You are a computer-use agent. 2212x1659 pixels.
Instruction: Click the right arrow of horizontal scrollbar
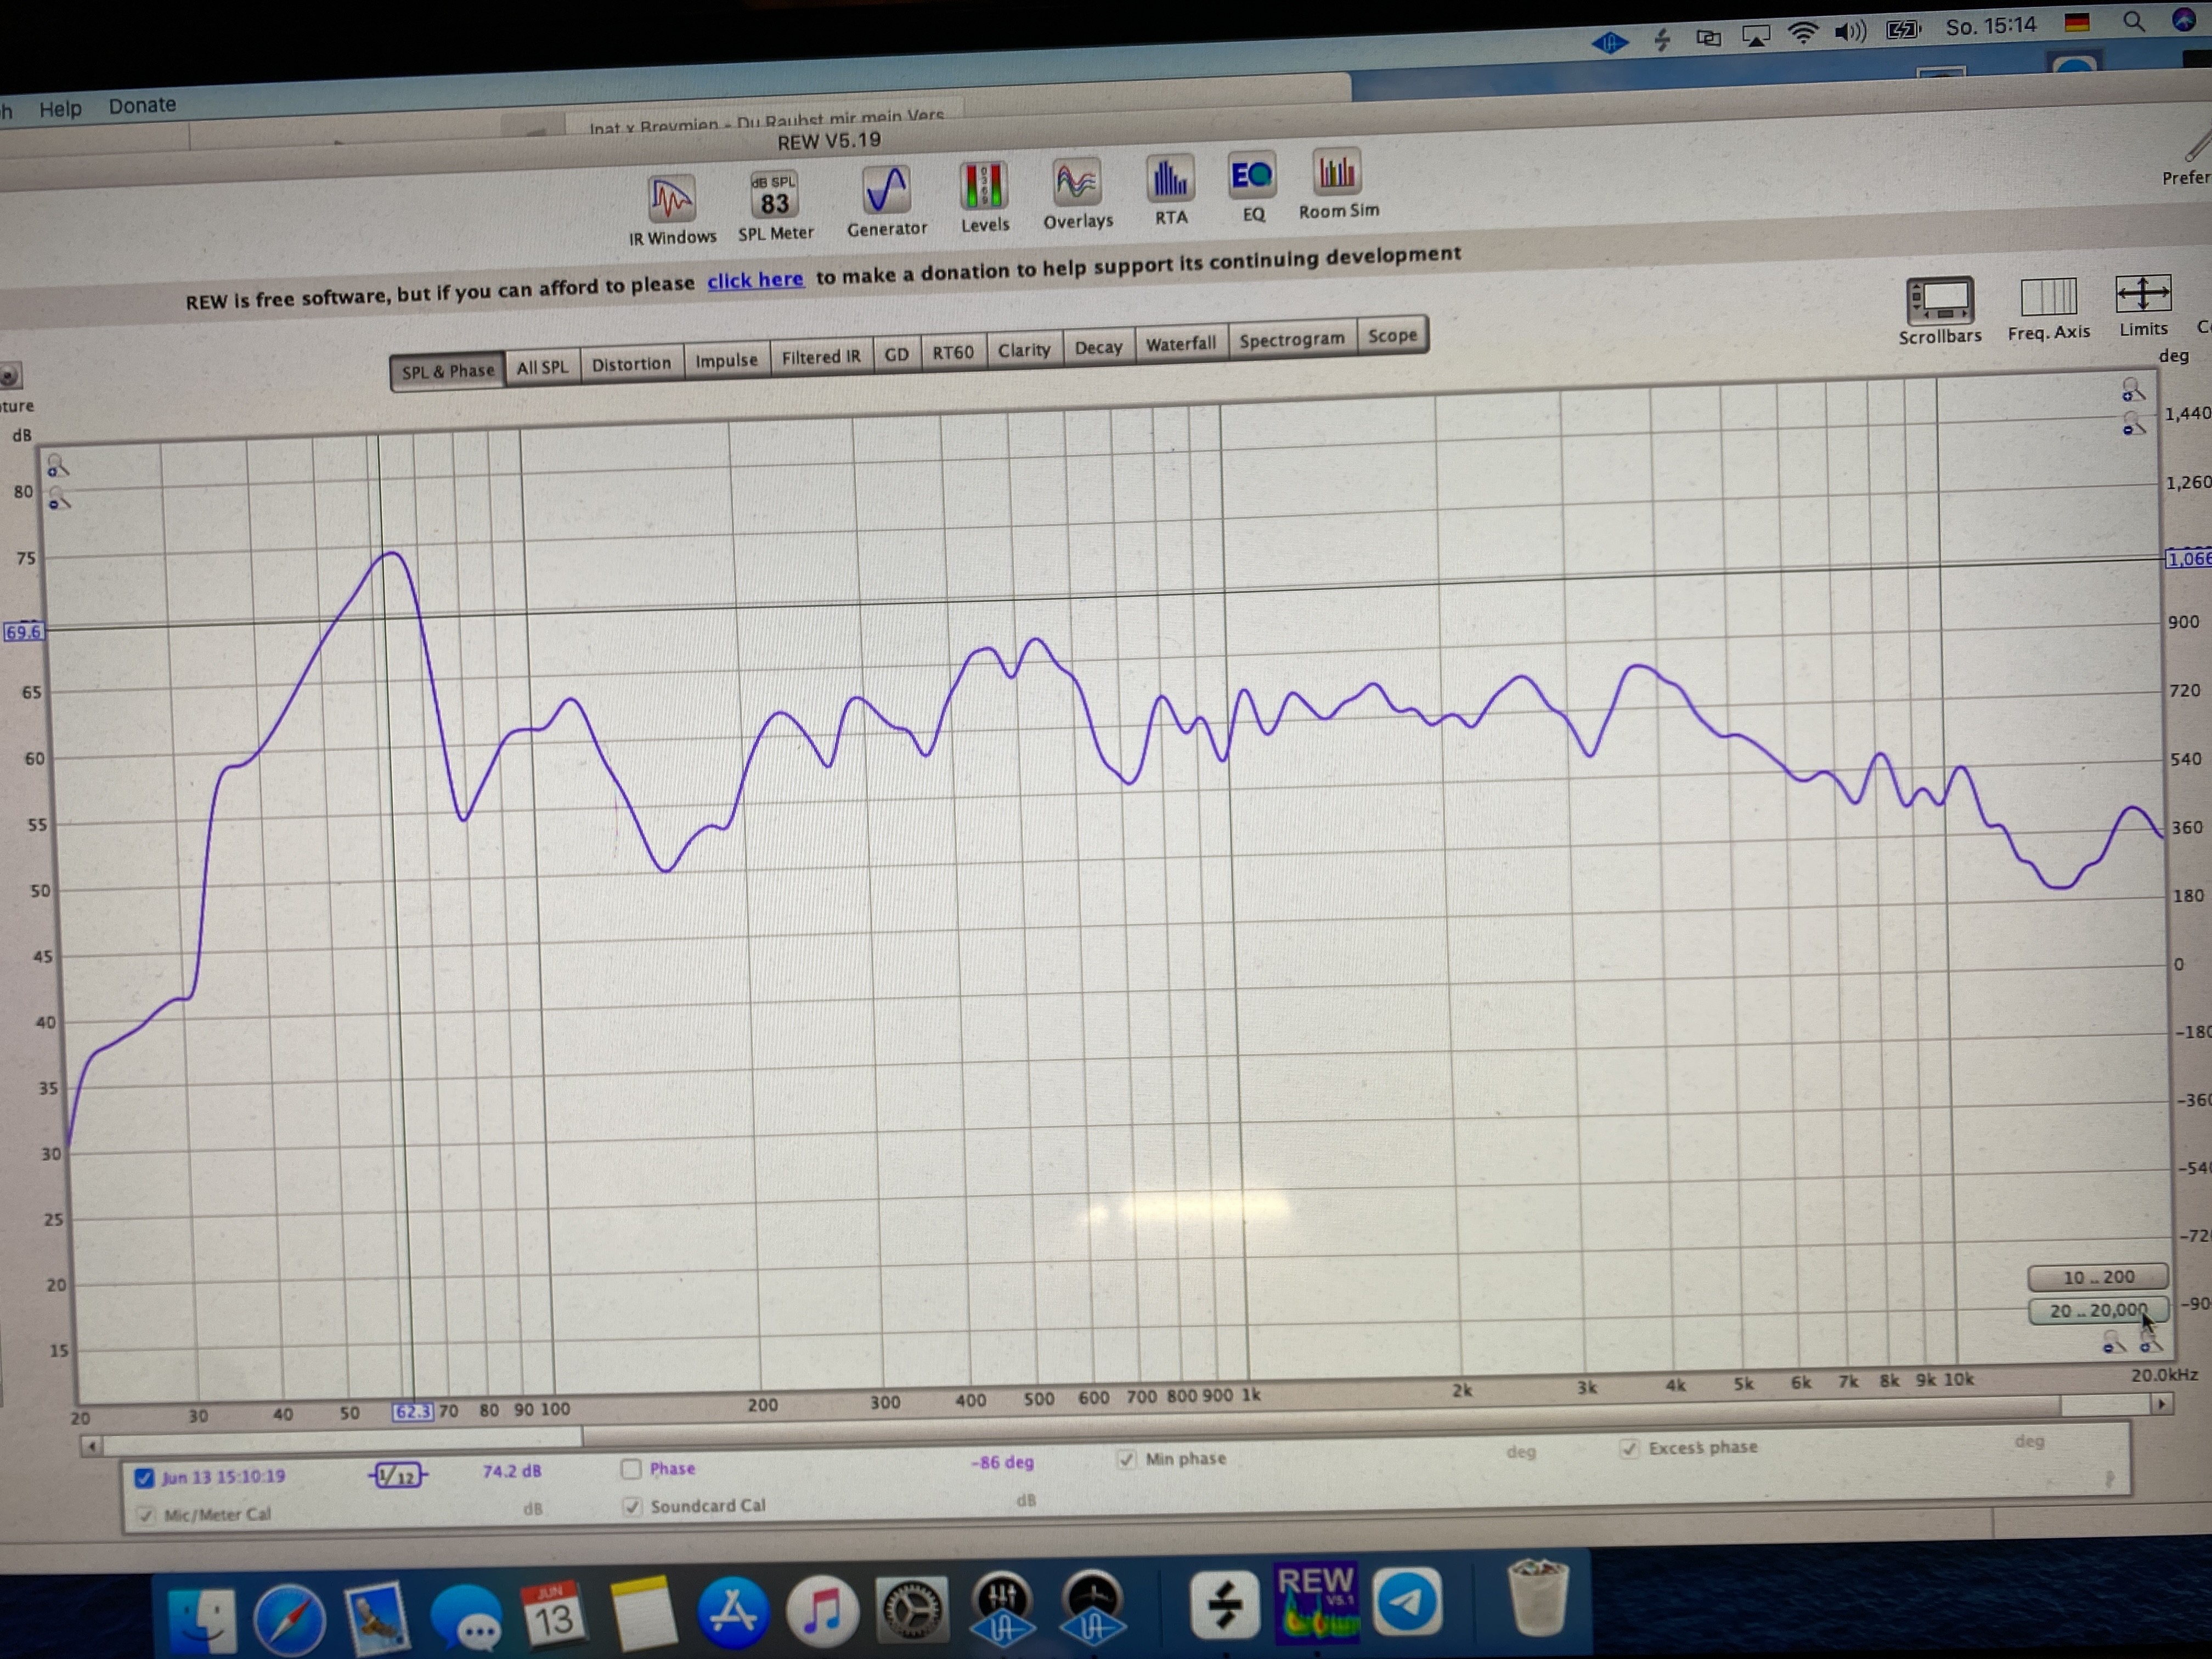pos(2161,1404)
